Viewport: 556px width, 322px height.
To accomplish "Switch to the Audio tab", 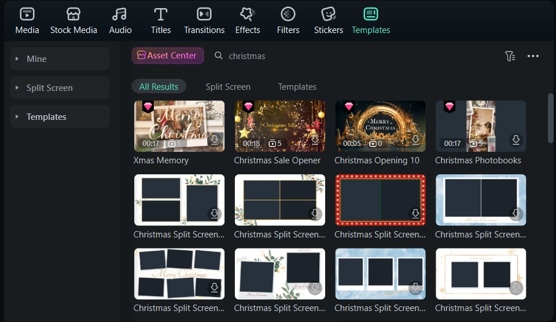I will click(x=120, y=21).
